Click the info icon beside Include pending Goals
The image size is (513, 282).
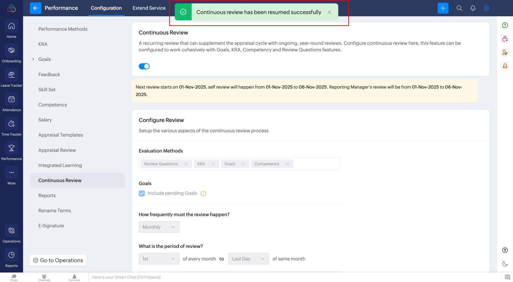click(x=203, y=194)
